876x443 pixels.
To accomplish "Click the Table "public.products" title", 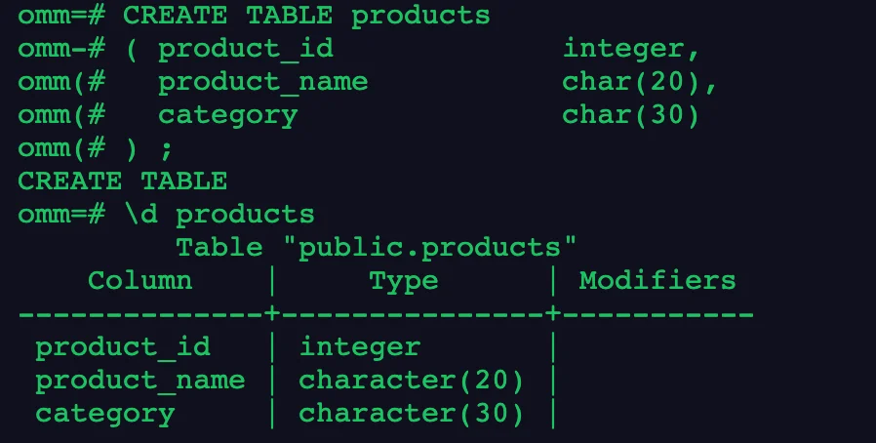I will pyautogui.click(x=377, y=247).
